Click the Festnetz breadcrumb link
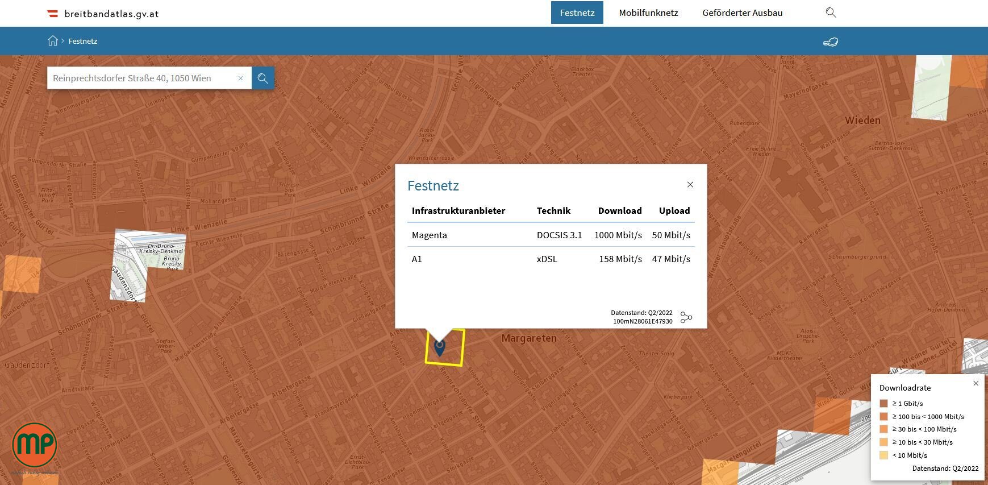 coord(83,41)
